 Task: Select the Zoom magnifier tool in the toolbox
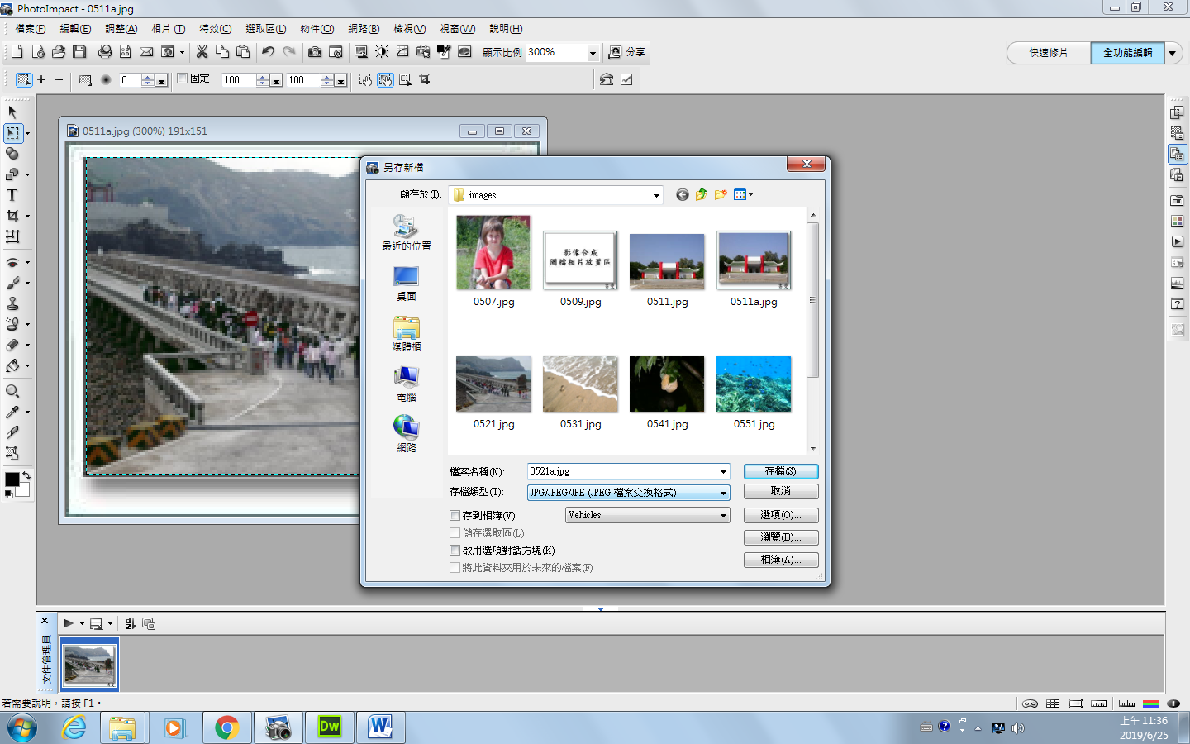click(x=12, y=391)
